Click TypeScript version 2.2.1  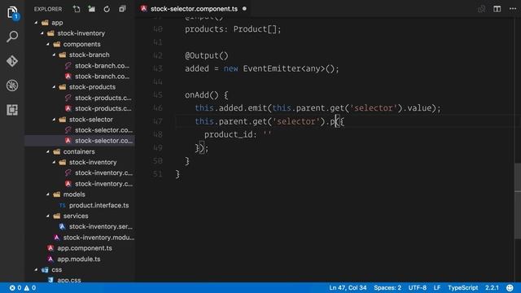(x=492, y=287)
